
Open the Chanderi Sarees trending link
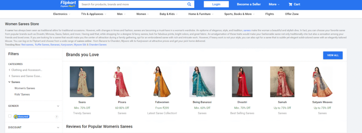(x=98, y=45)
